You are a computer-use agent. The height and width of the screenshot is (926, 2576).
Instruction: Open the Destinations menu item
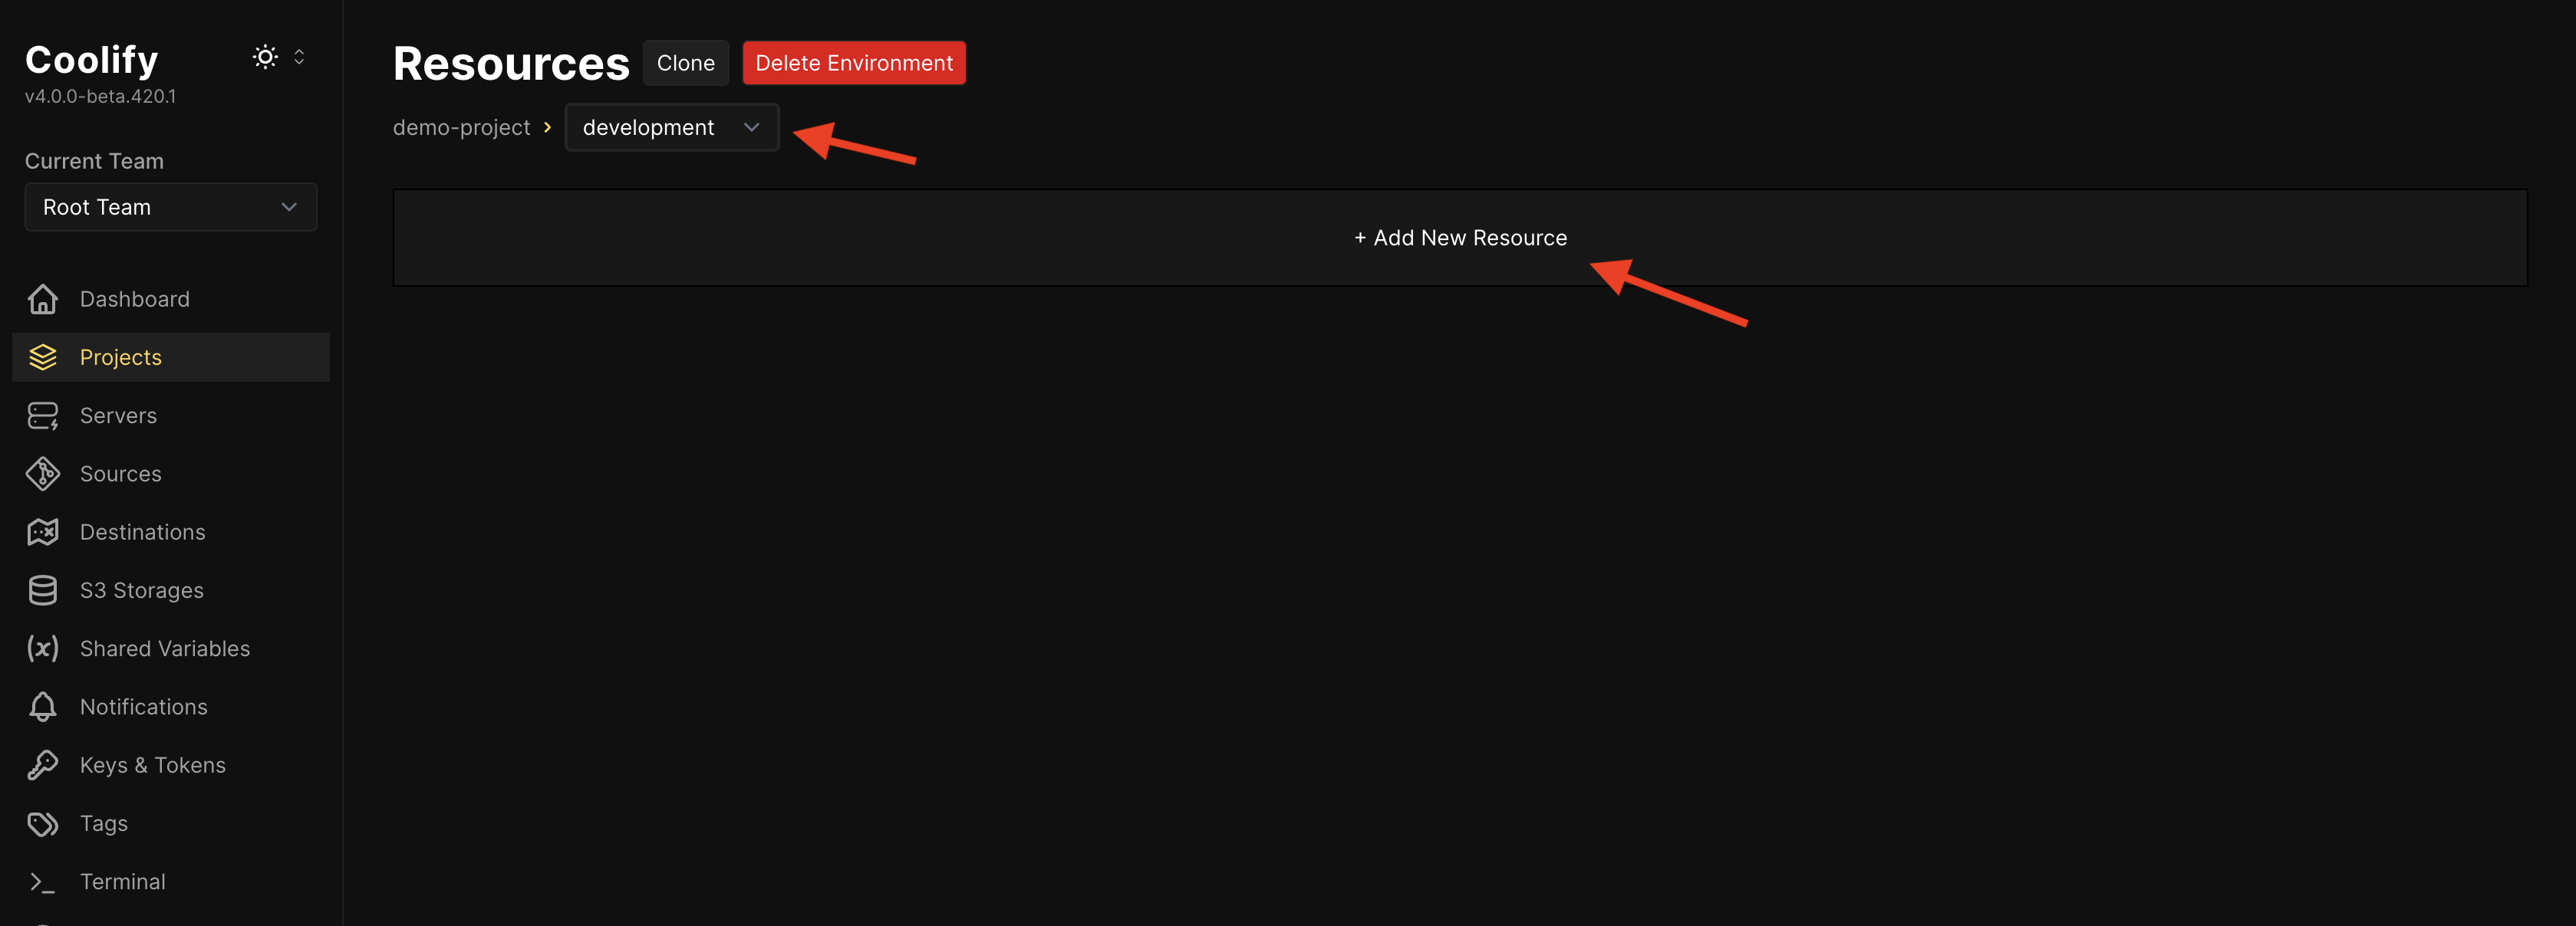[171, 531]
